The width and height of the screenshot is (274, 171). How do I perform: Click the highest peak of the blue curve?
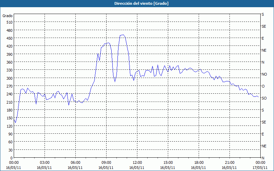123,35
